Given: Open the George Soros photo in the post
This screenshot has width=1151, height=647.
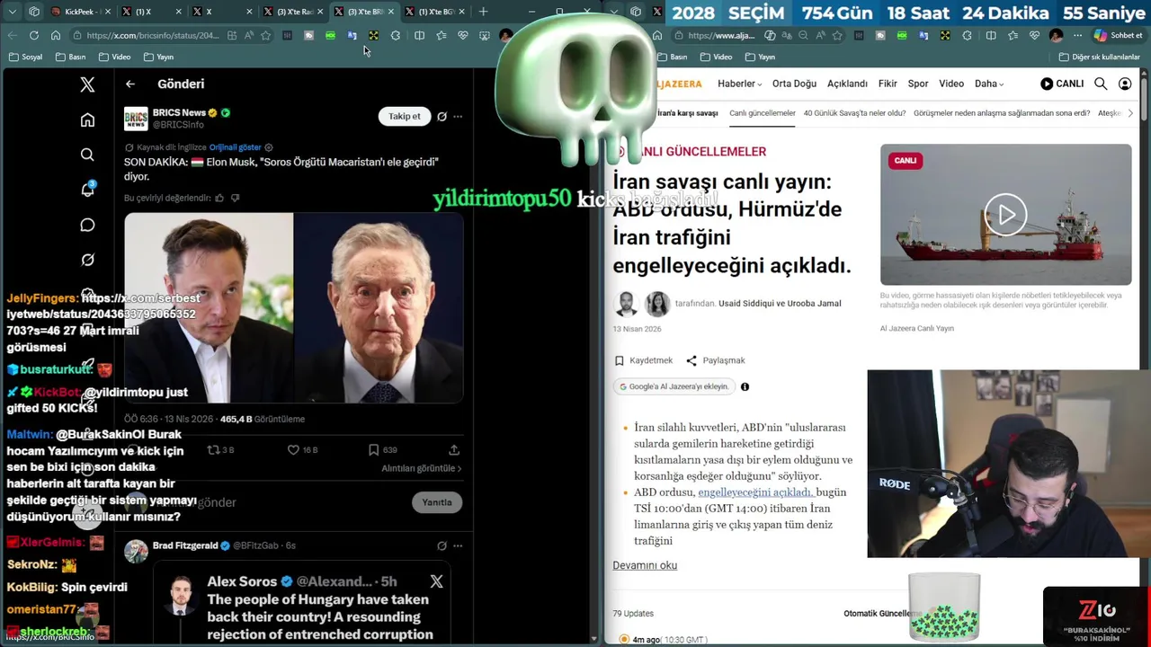Looking at the screenshot, I should click(379, 307).
